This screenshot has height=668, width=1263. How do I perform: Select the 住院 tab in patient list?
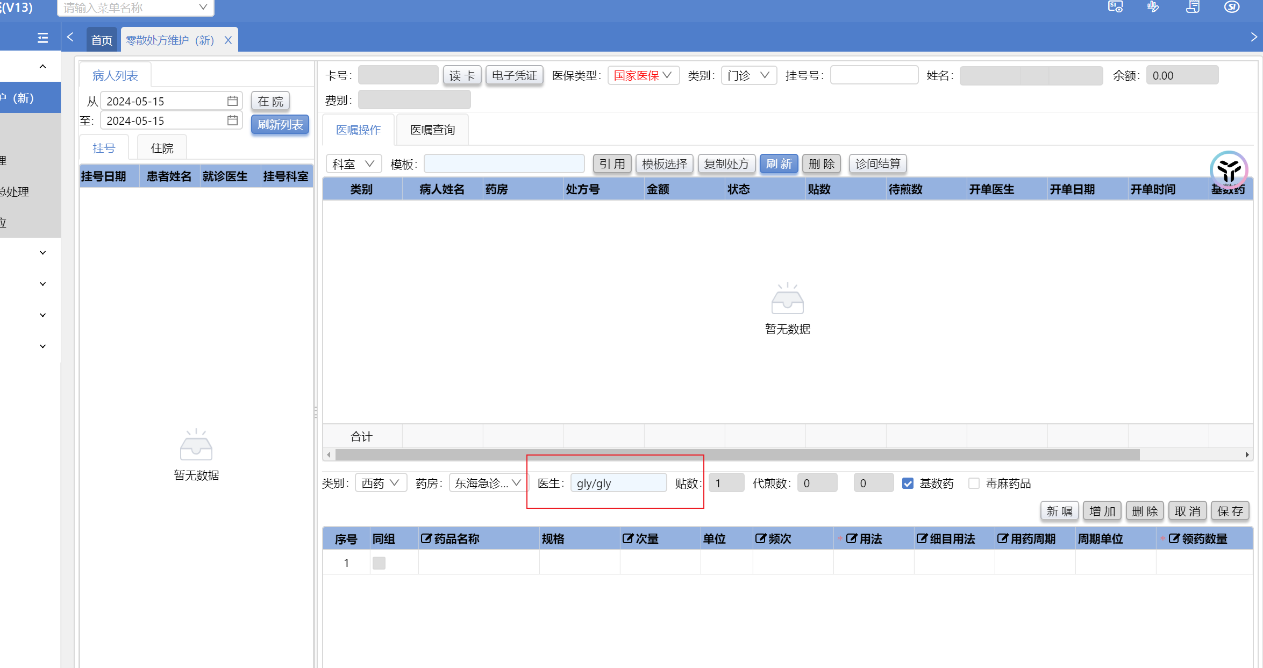(162, 148)
